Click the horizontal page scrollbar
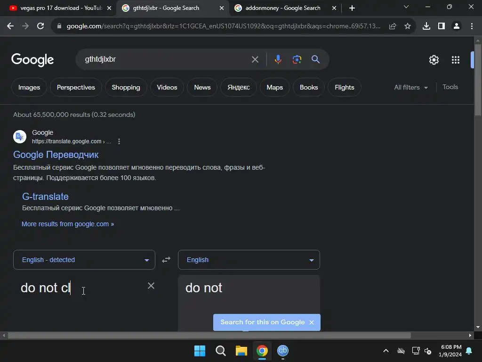482x362 pixels. pos(209,335)
